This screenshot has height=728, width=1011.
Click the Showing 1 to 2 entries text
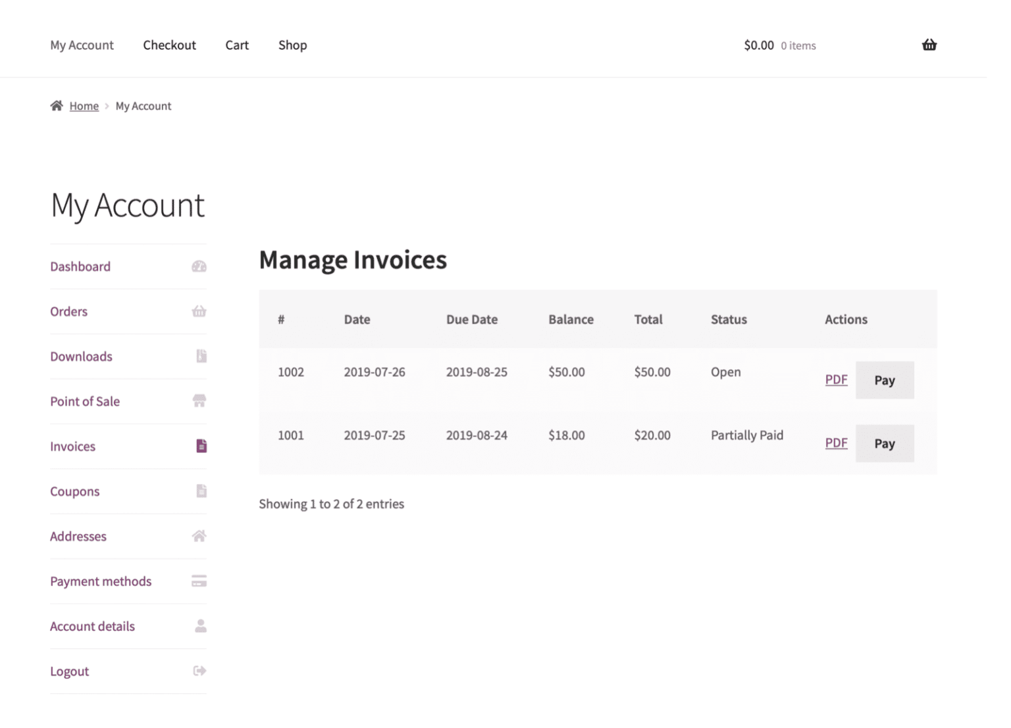click(332, 504)
